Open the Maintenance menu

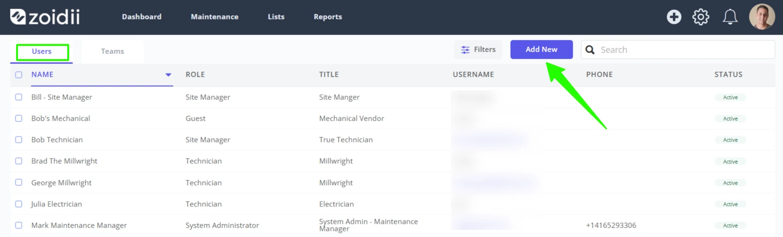click(215, 17)
